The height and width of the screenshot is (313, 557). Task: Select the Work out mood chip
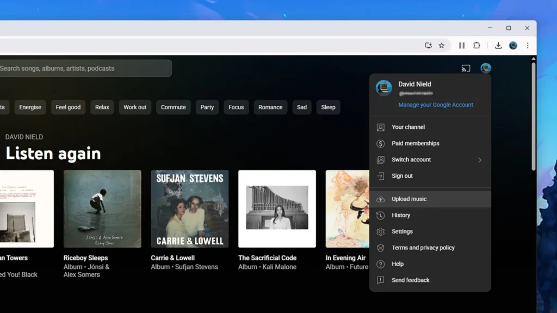[135, 107]
